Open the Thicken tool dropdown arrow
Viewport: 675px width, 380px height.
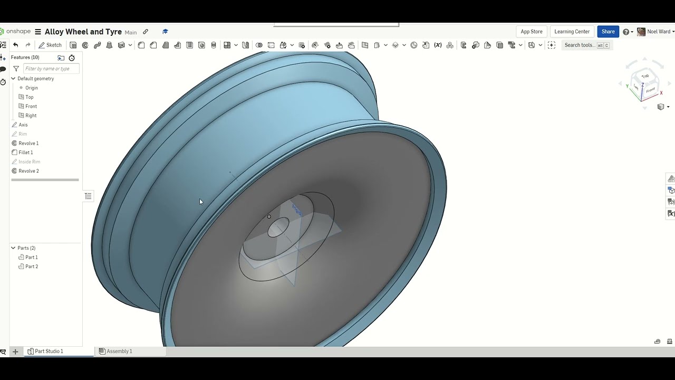click(130, 45)
